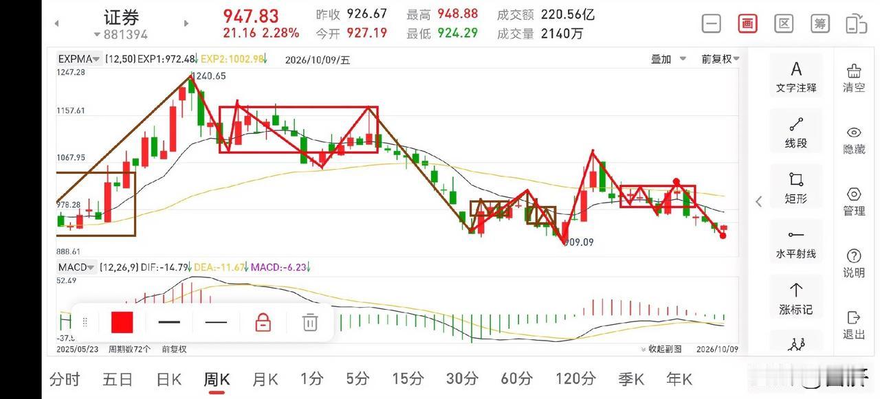Screen dimensions: 880x399
Task: Expand the stock code 881394 dropdown
Action: pos(121,34)
